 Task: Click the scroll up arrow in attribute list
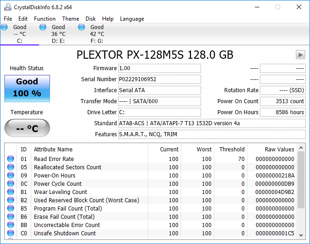pos(301,148)
